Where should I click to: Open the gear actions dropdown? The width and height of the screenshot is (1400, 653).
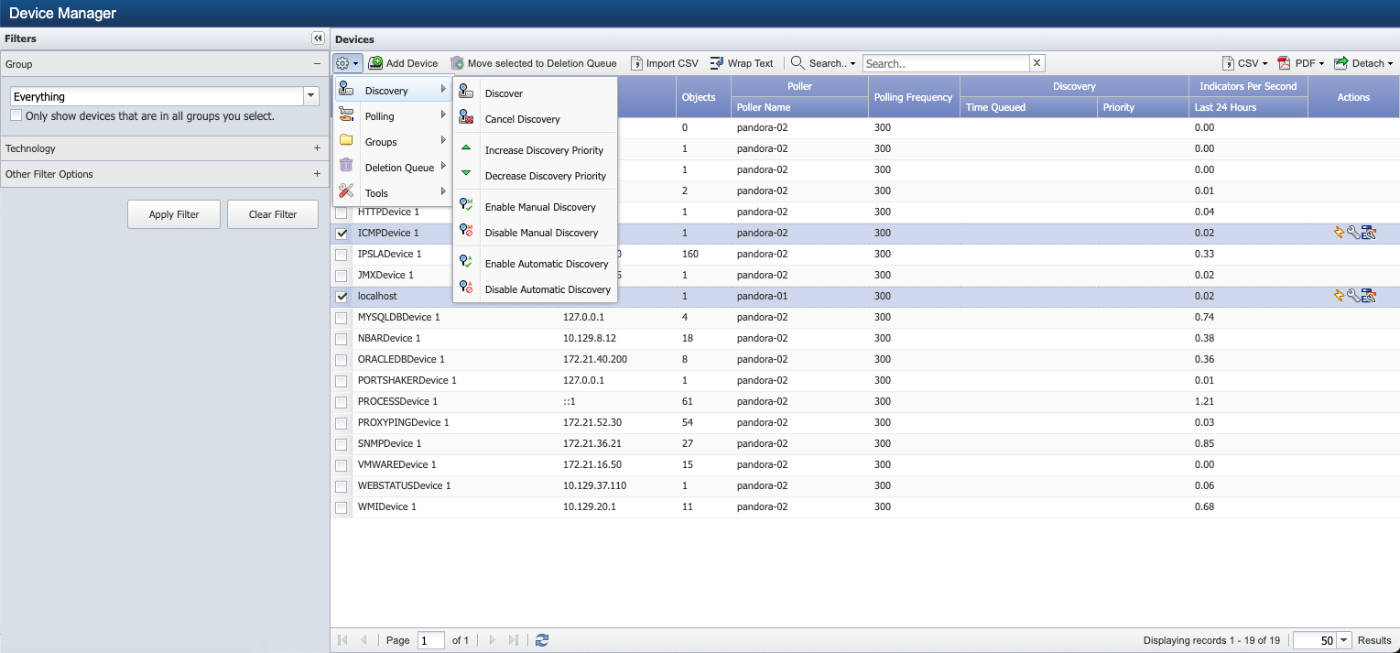pyautogui.click(x=347, y=63)
